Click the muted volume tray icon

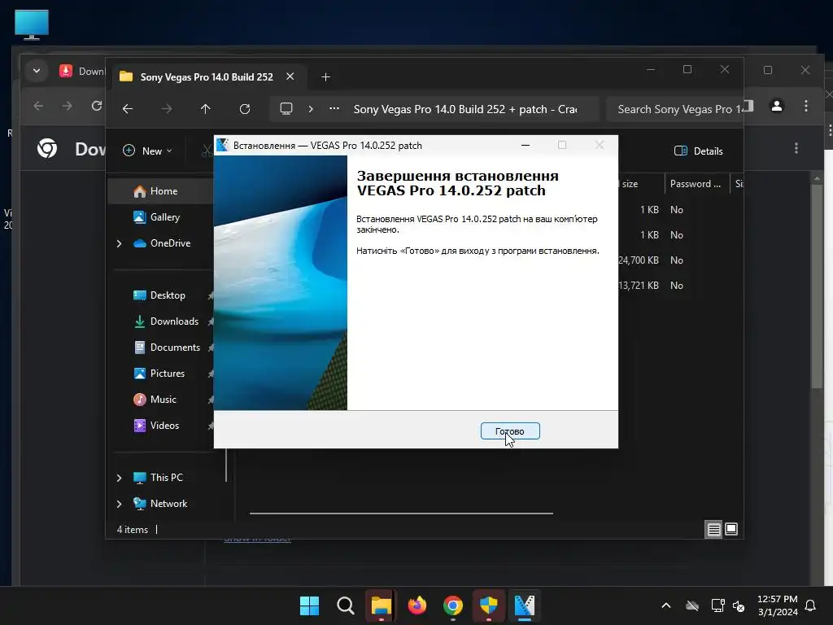pos(739,605)
